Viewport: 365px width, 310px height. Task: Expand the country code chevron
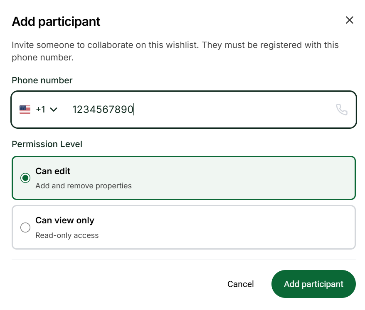point(53,110)
